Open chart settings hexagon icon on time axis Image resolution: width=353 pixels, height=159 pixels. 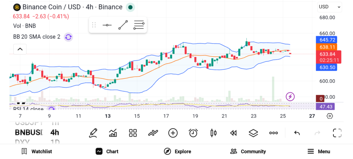click(330, 116)
